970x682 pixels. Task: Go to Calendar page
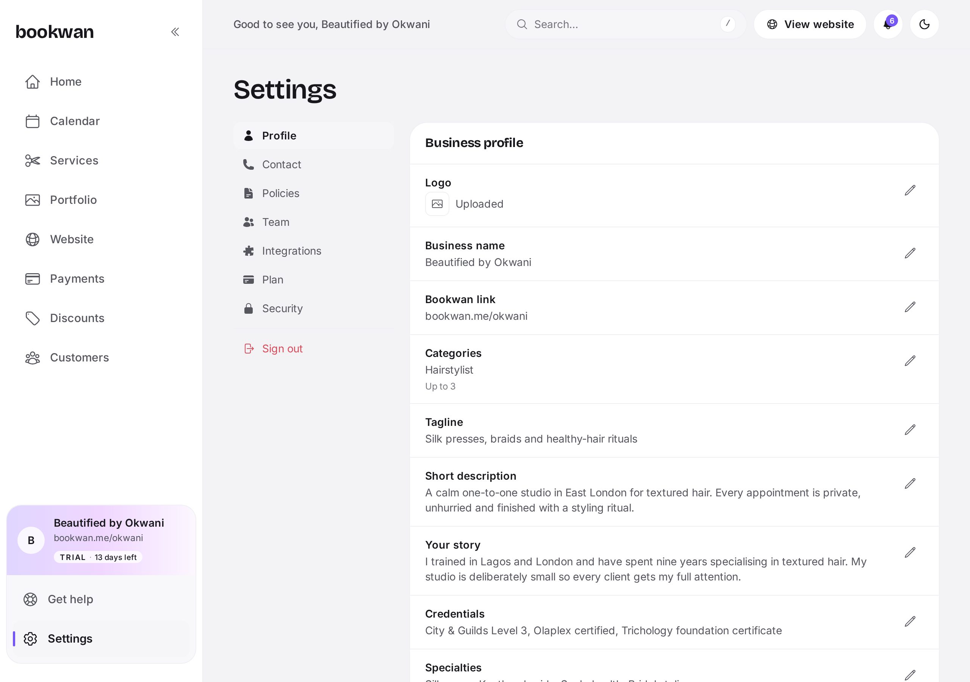pos(101,121)
